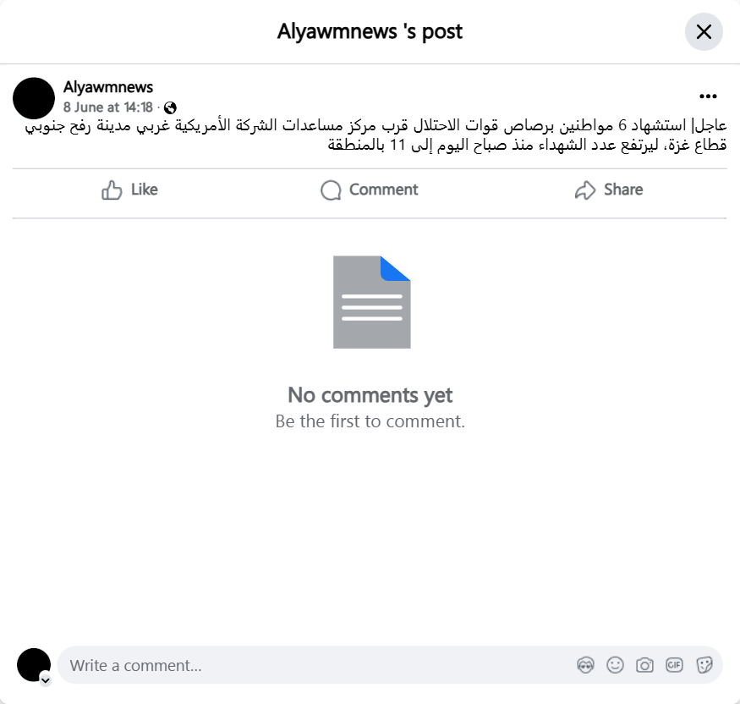Image resolution: width=740 pixels, height=704 pixels.
Task: Click the Comment button label
Action: click(384, 190)
